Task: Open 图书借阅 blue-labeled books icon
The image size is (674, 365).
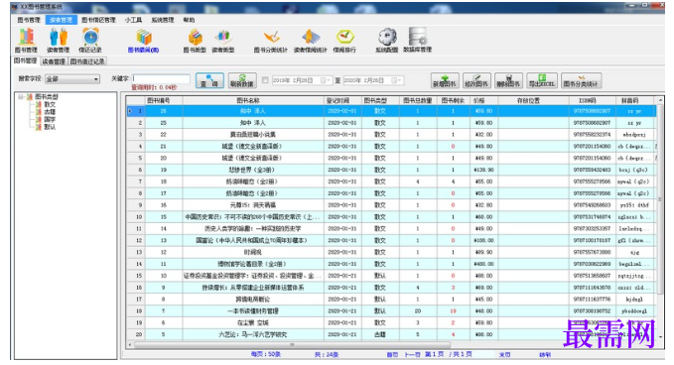Action: 144,41
